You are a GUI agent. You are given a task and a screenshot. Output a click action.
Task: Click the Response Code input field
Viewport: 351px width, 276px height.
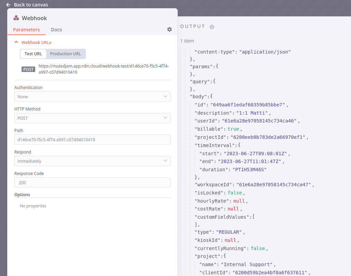[92, 183]
